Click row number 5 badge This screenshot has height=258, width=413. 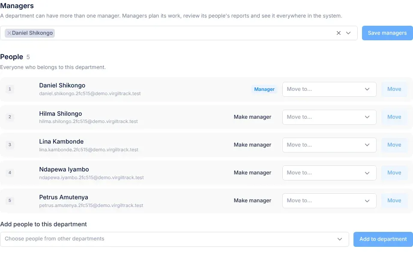pyautogui.click(x=10, y=201)
